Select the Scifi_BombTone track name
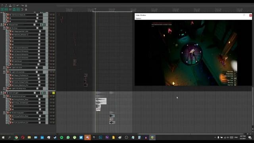The image size is (254, 143). tap(21, 123)
